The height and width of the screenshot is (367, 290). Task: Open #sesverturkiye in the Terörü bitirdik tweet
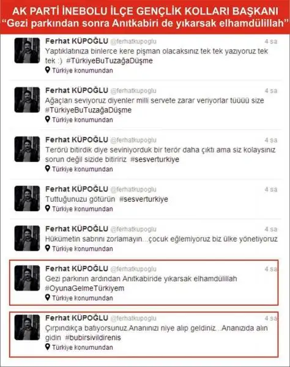(155, 160)
